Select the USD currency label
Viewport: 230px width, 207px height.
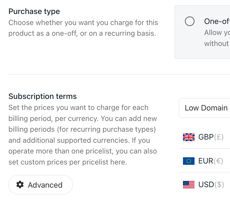(206, 184)
